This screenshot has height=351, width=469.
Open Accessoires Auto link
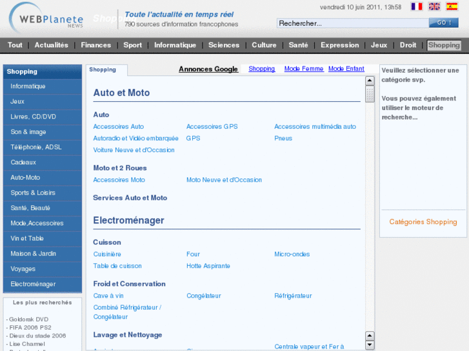(x=119, y=127)
